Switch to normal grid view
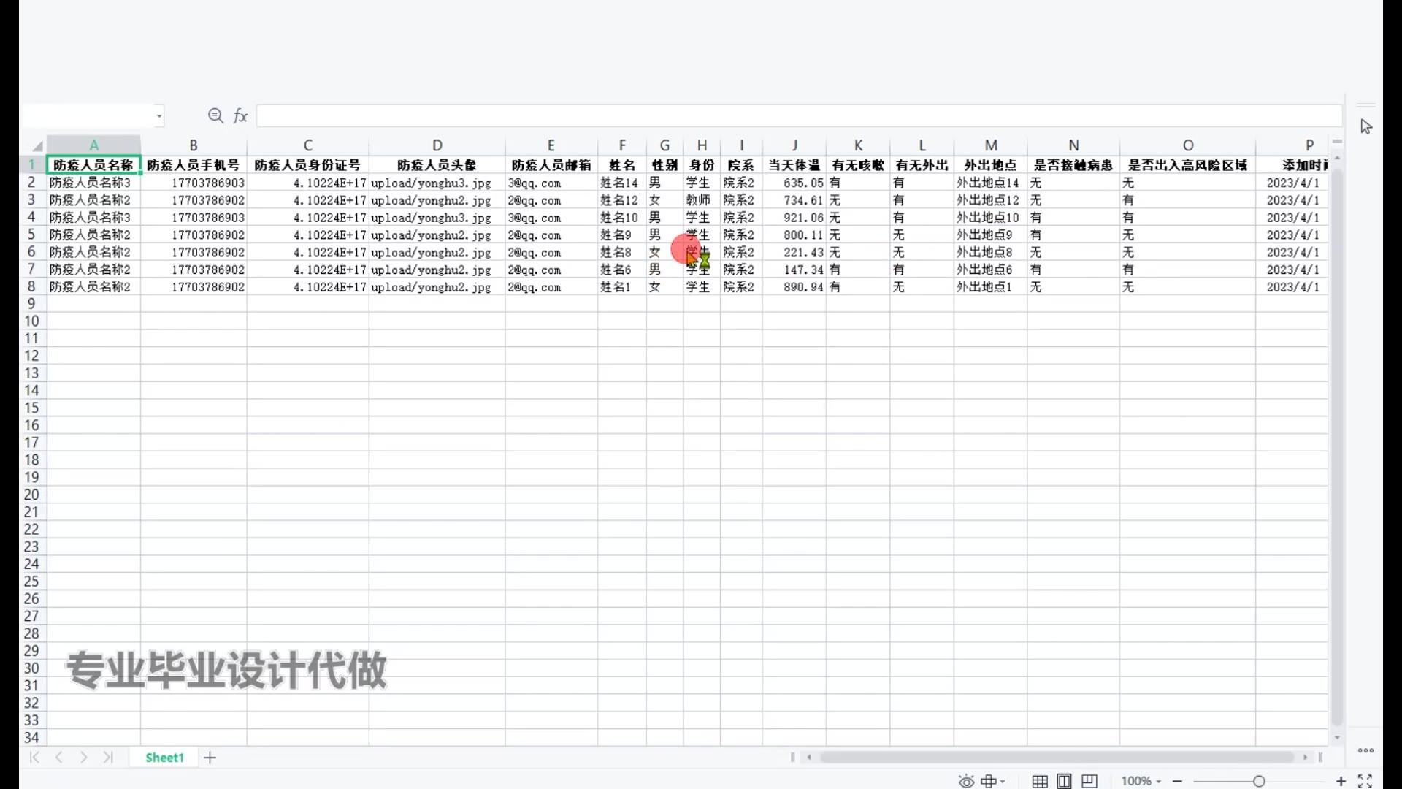The image size is (1402, 789). pyautogui.click(x=1040, y=781)
